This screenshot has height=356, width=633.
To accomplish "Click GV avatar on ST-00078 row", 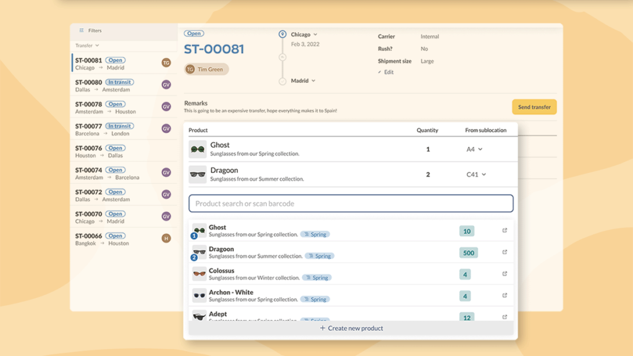I will click(x=166, y=106).
